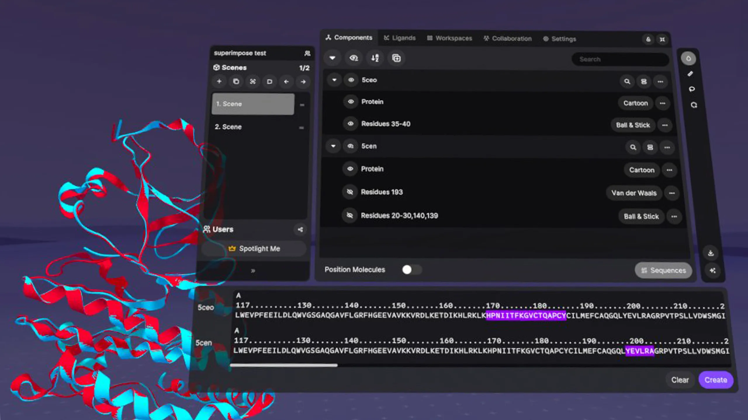The width and height of the screenshot is (748, 420).
Task: Click the duplicate scene icon
Action: (236, 81)
